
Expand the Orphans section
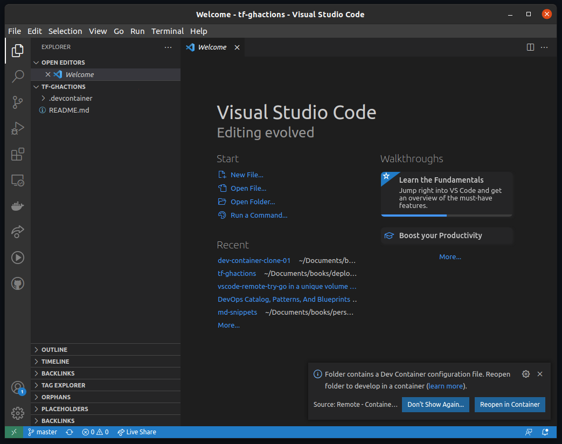point(106,397)
